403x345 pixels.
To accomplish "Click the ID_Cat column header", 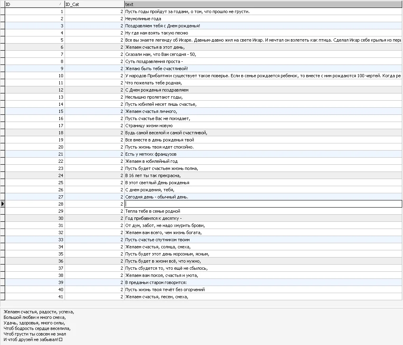I will tap(95, 4).
